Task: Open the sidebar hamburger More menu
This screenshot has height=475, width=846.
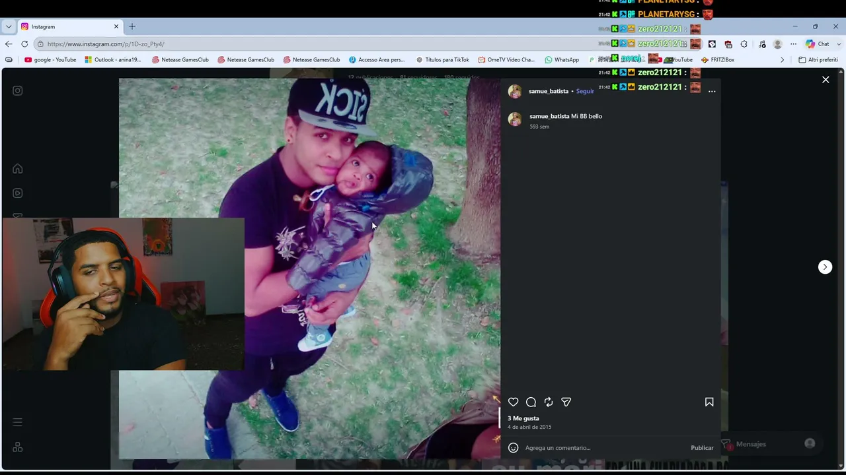Action: point(18,422)
